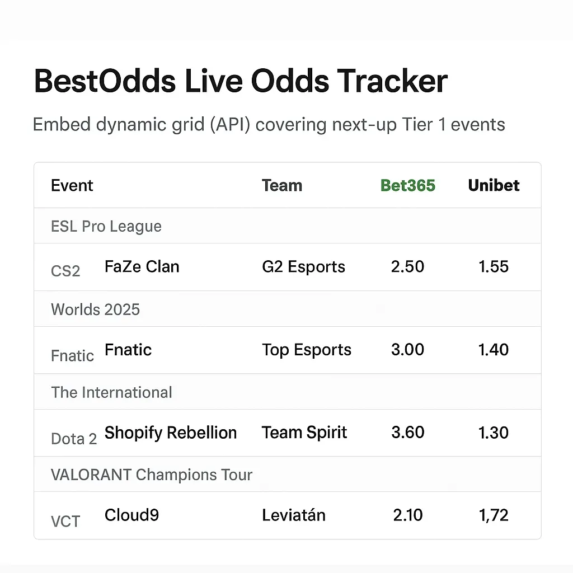Pick the 3.60 Bet365 odds
This screenshot has height=573, width=573.
pyautogui.click(x=407, y=433)
